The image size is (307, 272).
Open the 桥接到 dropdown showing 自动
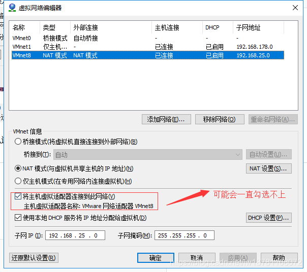click(148, 155)
